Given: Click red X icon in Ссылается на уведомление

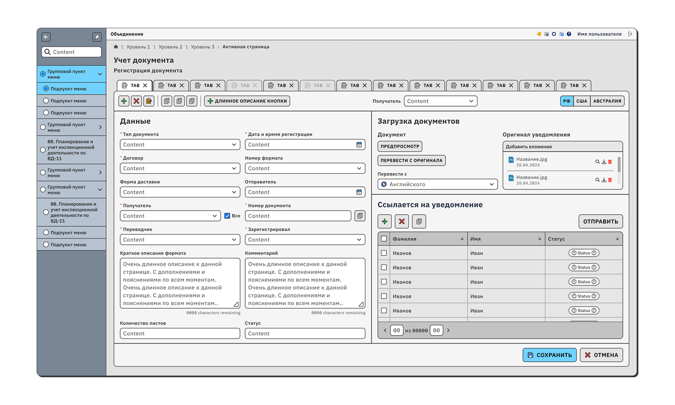Looking at the screenshot, I should 402,221.
